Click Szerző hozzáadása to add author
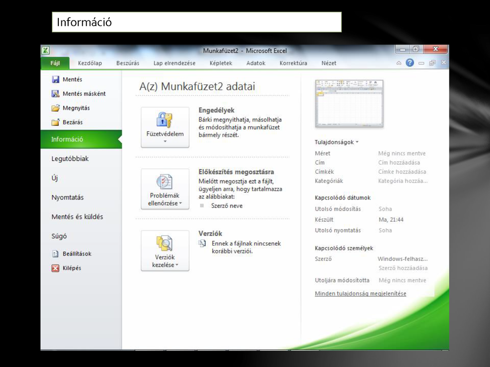Screen dimensions: 490x367 [x=403, y=268]
